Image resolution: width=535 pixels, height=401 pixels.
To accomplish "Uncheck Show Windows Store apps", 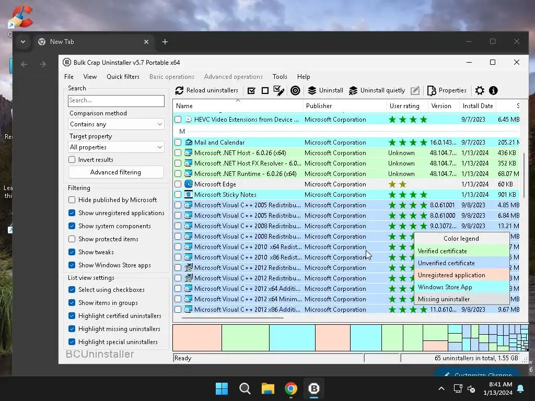I will 72,265.
